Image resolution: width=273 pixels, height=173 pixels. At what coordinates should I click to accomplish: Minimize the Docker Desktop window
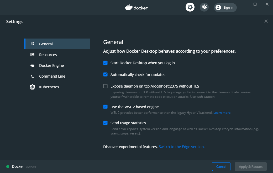pyautogui.click(x=243, y=4)
